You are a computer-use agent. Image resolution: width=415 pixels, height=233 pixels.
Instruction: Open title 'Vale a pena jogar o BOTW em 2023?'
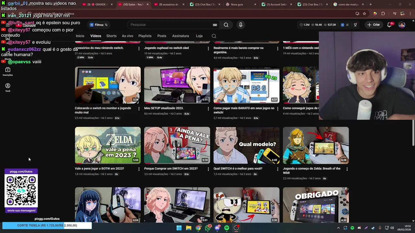point(100,169)
